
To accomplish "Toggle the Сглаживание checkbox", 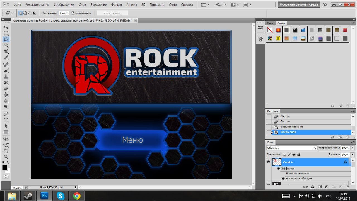I will pos(73,13).
